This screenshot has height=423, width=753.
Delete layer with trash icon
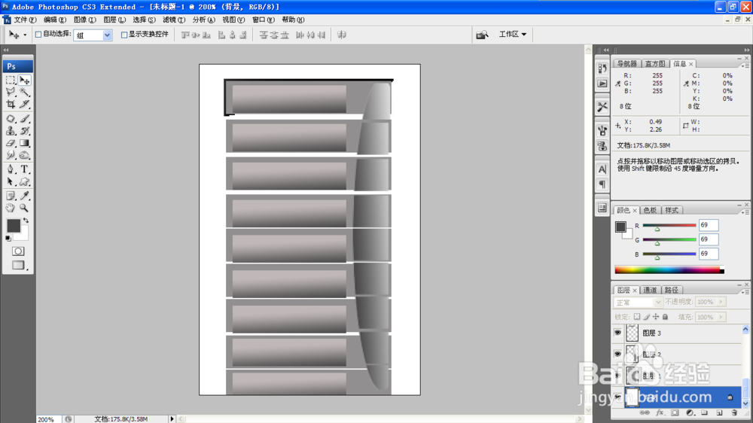click(734, 413)
